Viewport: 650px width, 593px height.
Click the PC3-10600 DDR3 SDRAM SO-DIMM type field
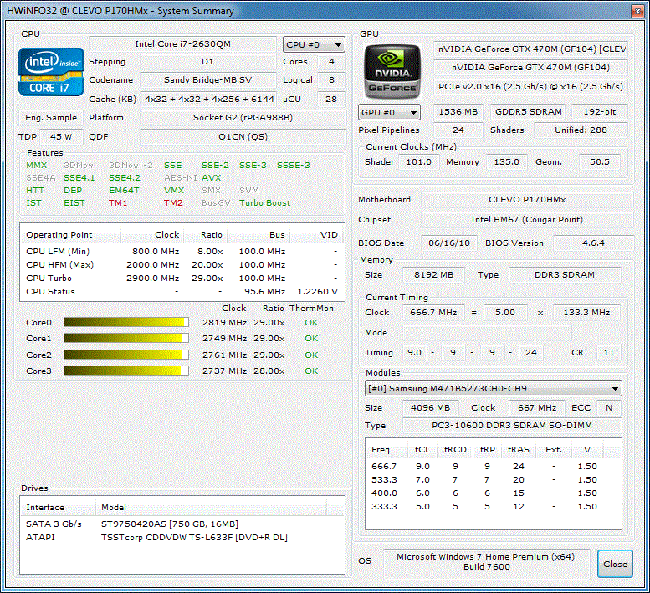tap(512, 426)
